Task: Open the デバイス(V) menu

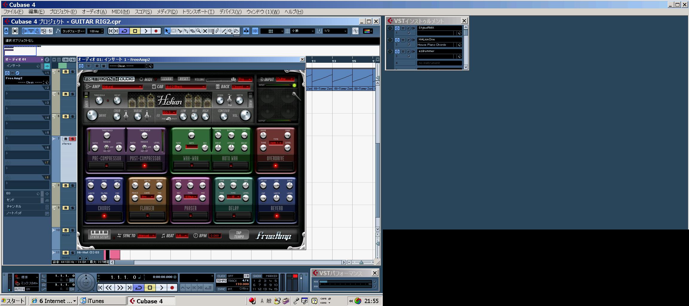Action: point(230,12)
